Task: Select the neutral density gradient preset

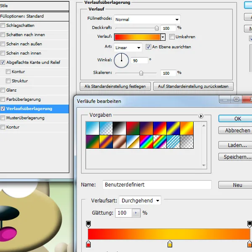Action: pos(187,142)
